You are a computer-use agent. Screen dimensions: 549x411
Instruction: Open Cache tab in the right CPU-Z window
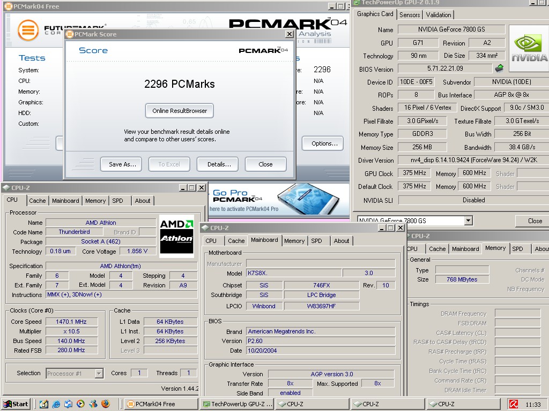click(x=437, y=249)
